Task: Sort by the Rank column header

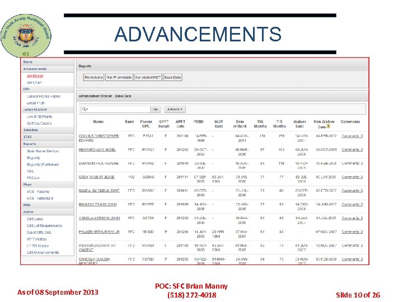Action: pos(129,122)
